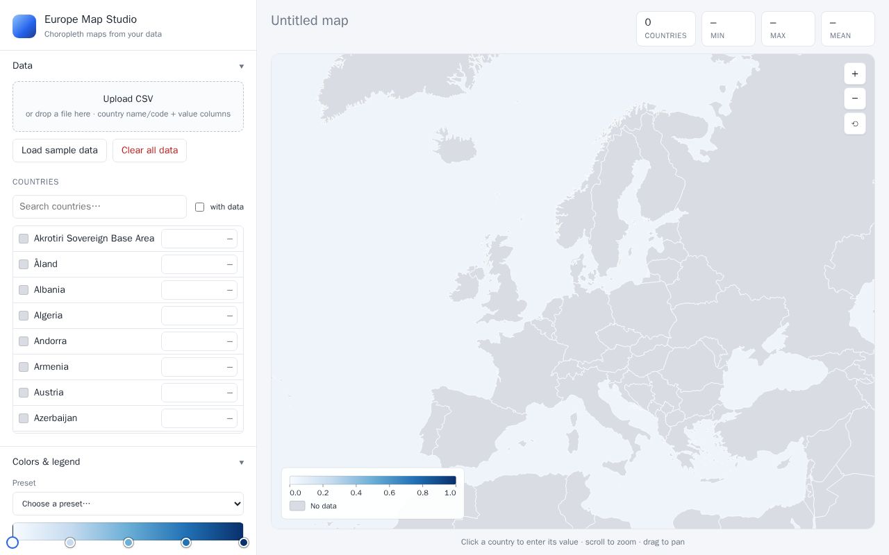
Task: Click the Armenia country name
Action: pos(51,367)
